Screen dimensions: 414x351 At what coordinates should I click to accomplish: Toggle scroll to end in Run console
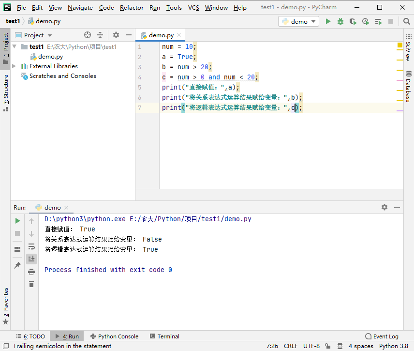[x=31, y=259]
